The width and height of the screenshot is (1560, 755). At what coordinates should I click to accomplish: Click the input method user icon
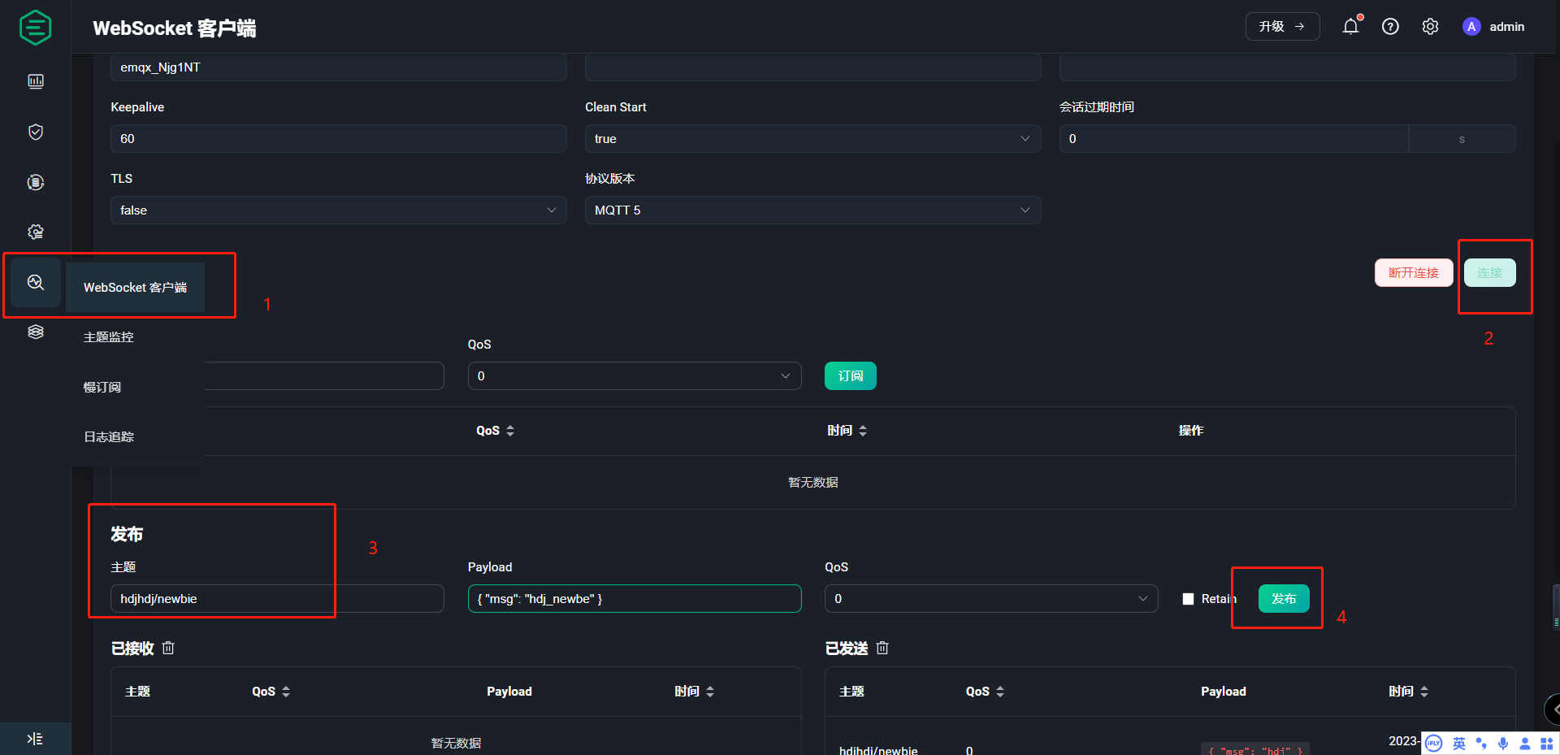coord(1525,744)
